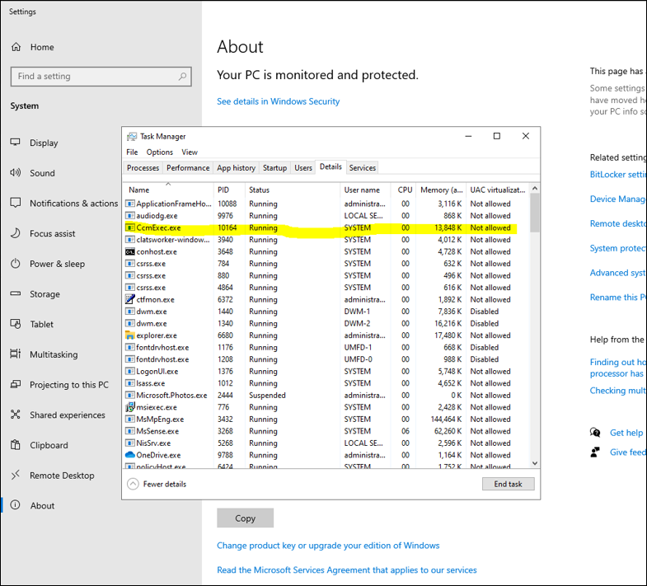Click the Power & sleep icon
The image size is (647, 586).
tap(16, 264)
